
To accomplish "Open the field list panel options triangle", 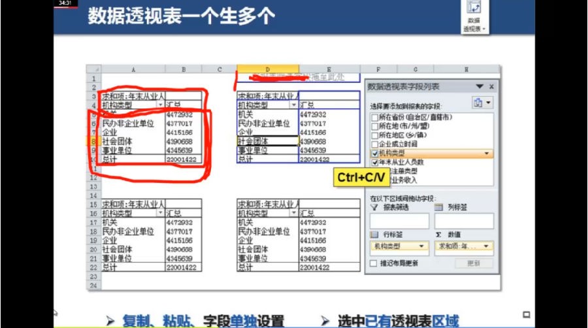I will coord(480,87).
